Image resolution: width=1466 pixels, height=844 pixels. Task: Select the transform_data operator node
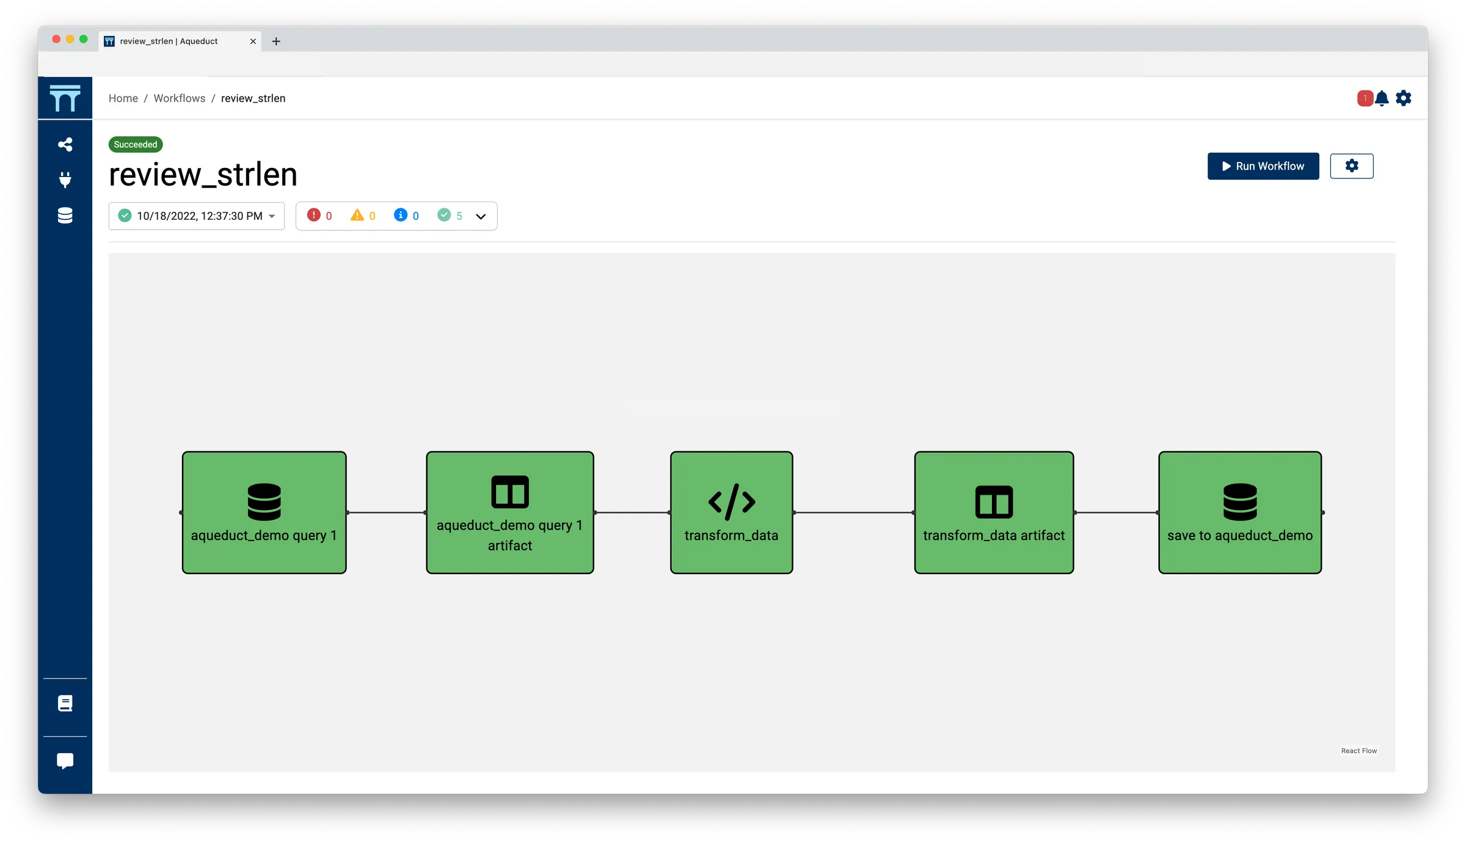point(731,512)
